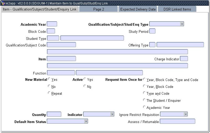Open the Expected Delivery Date tab

pos(138,9)
